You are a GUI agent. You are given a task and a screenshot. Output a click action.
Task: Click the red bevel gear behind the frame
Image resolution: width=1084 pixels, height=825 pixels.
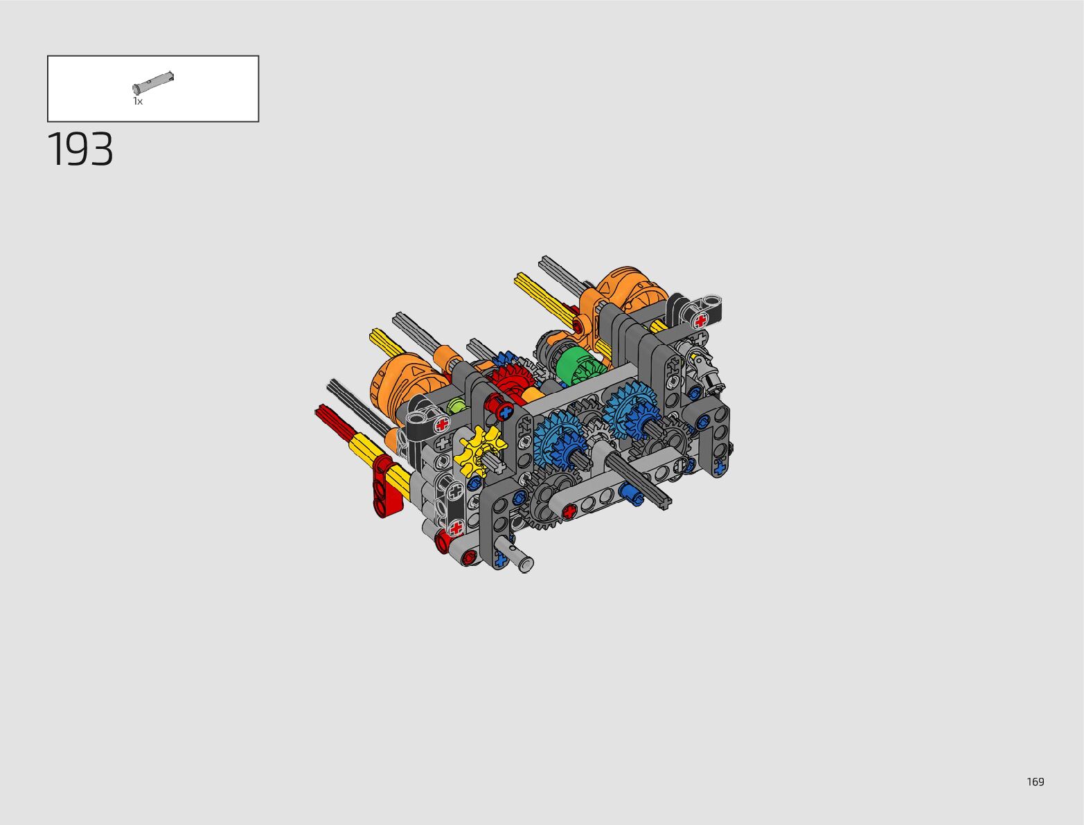(x=510, y=380)
